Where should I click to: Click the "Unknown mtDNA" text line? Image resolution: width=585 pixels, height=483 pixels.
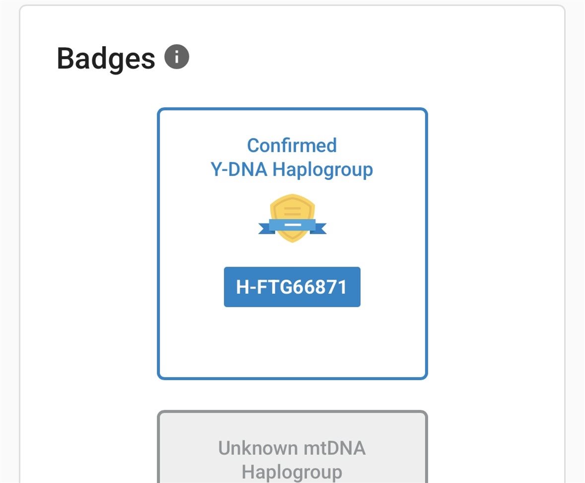pyautogui.click(x=292, y=448)
